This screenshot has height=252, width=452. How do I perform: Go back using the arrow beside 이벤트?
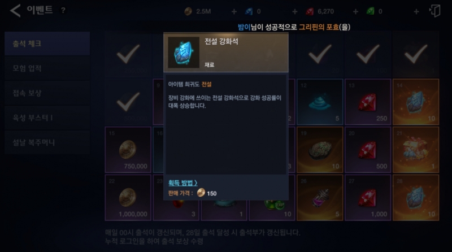pos(15,11)
